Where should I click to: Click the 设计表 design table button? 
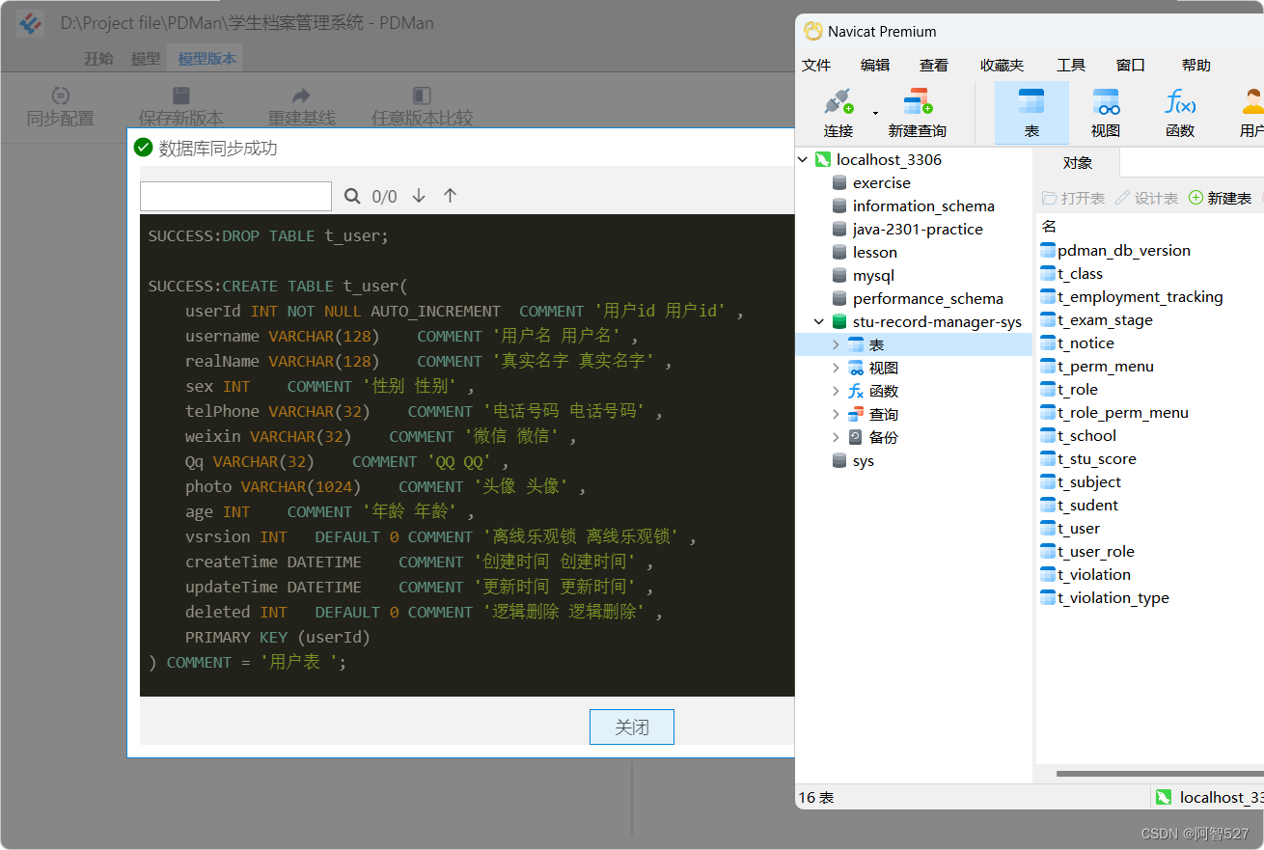click(x=1147, y=198)
